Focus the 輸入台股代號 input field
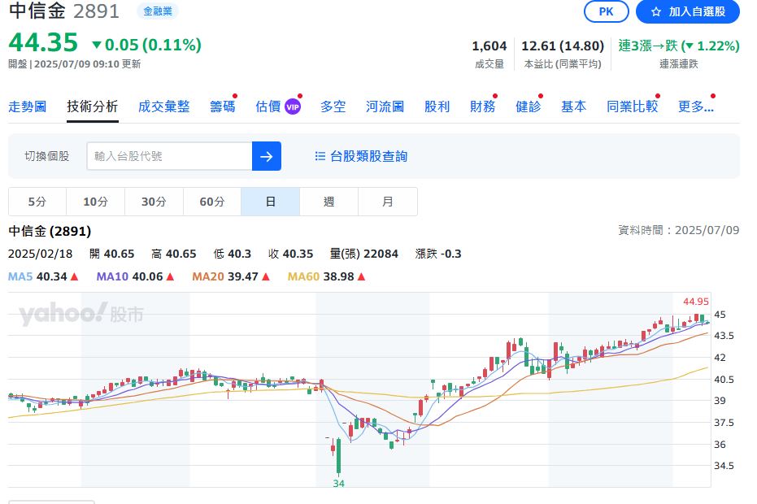 (x=169, y=156)
